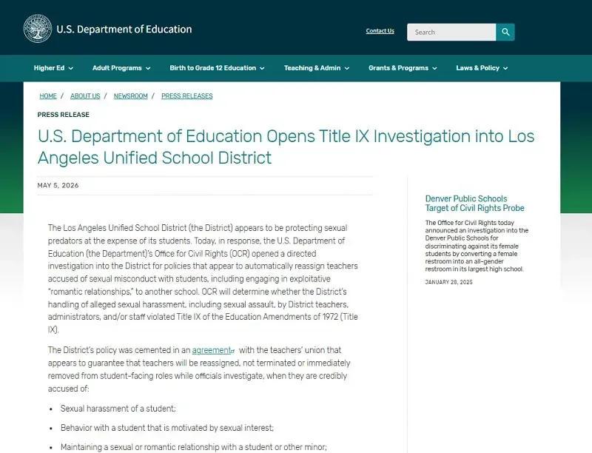The width and height of the screenshot is (592, 453).
Task: Expand the Teaching & Admin chevron
Action: click(346, 68)
